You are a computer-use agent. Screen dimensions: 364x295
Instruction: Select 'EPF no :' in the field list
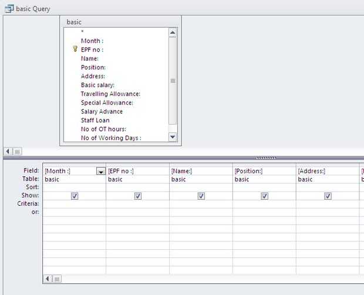click(92, 50)
